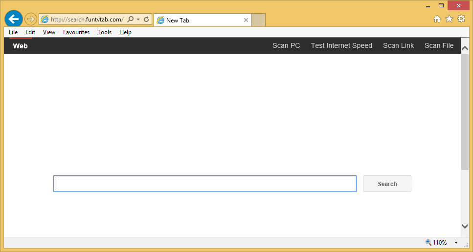This screenshot has width=473, height=252.
Task: Click the Scan PC link
Action: [286, 45]
